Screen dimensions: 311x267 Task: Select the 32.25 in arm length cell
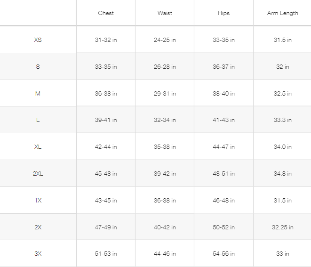(282, 227)
